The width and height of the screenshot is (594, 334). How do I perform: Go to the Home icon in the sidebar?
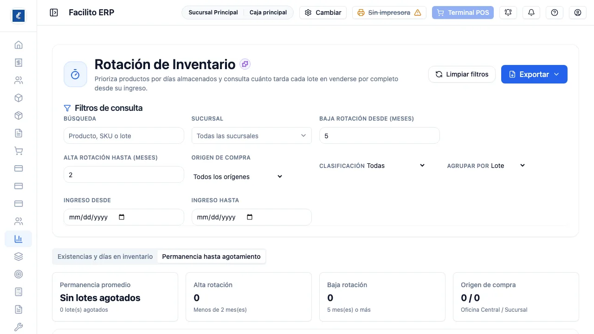pyautogui.click(x=19, y=45)
